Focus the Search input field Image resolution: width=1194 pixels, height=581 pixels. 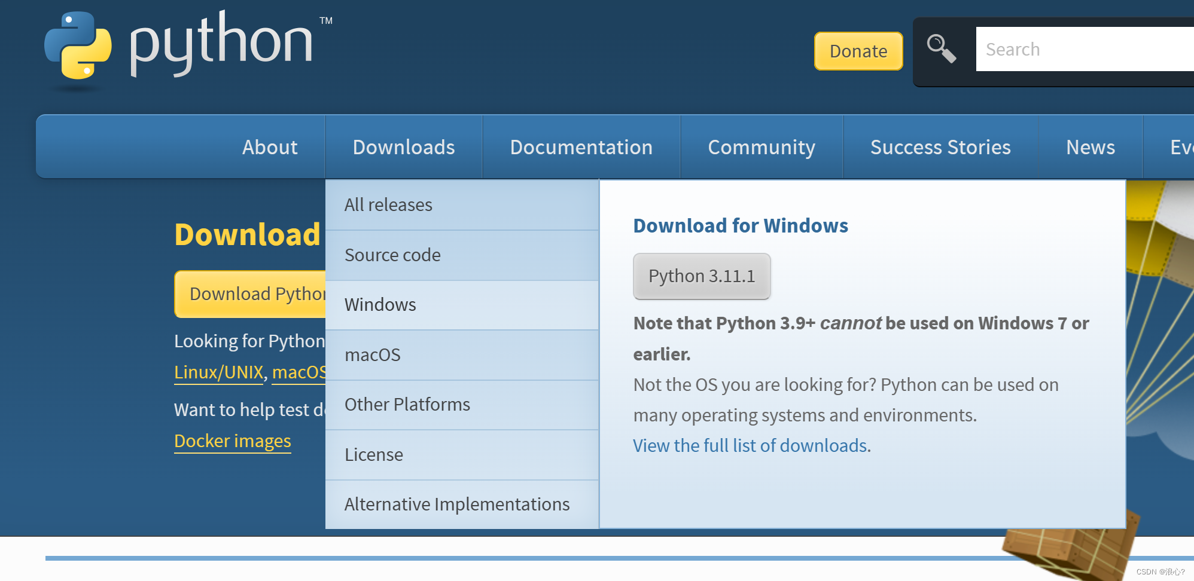point(1085,49)
